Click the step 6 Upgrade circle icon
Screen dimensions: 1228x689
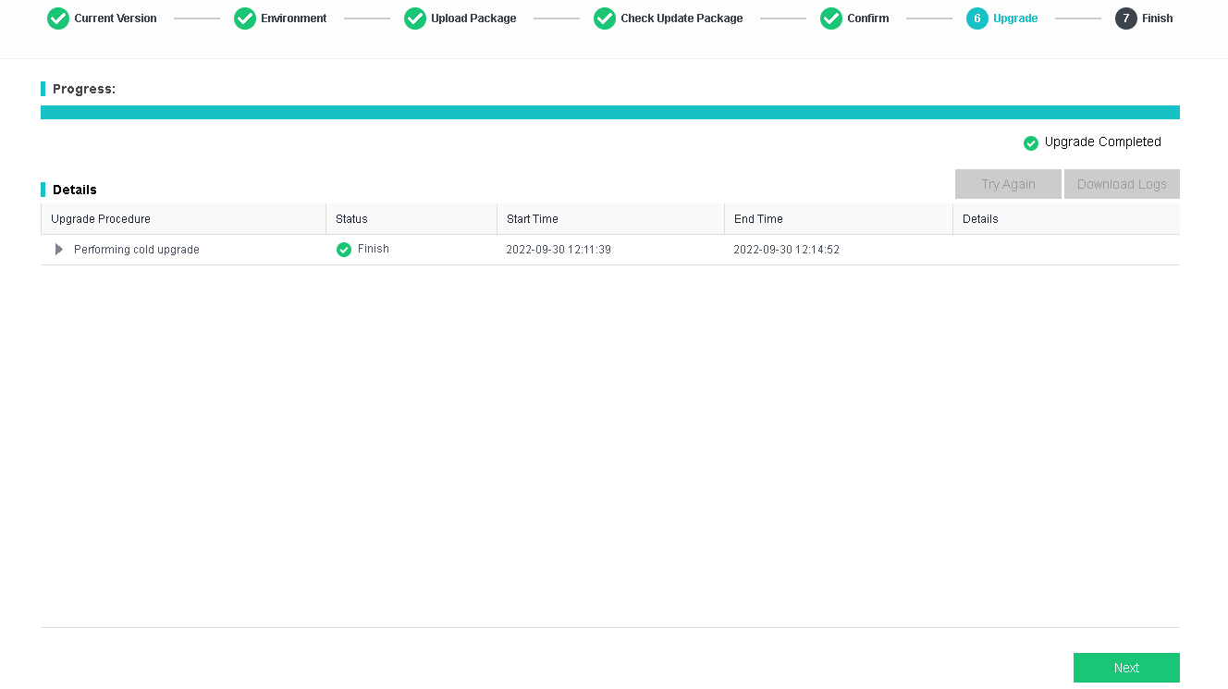977,18
